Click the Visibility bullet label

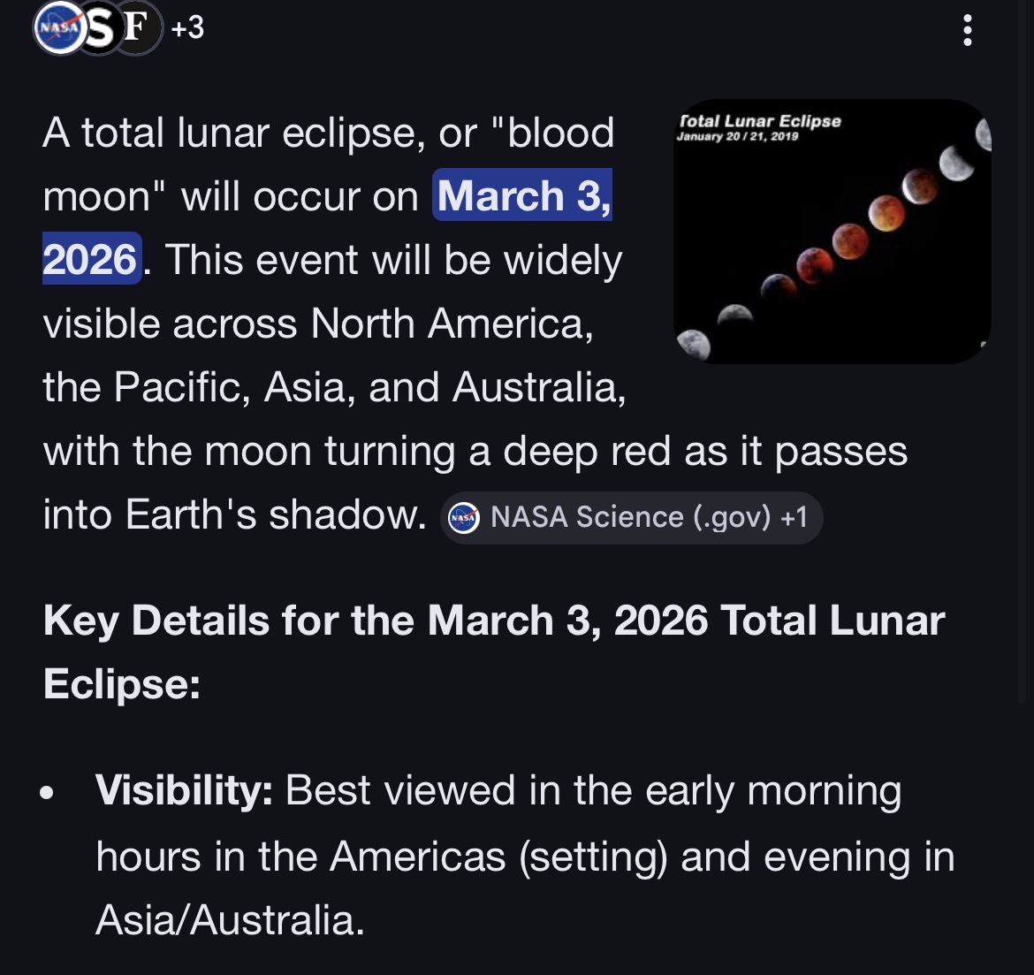point(184,789)
